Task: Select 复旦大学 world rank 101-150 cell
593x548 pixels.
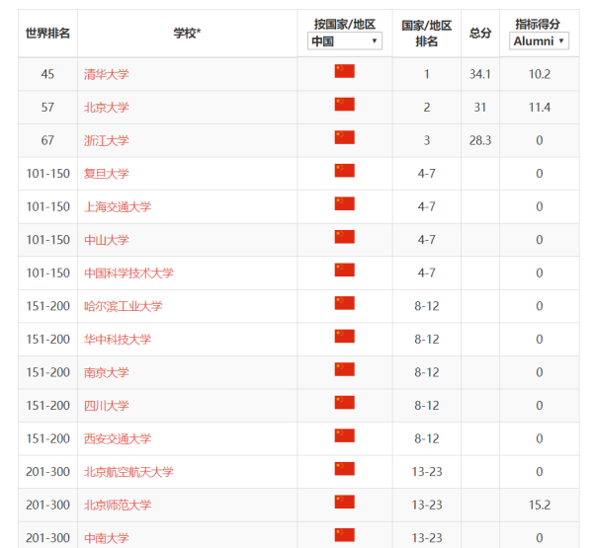Action: pyautogui.click(x=47, y=174)
